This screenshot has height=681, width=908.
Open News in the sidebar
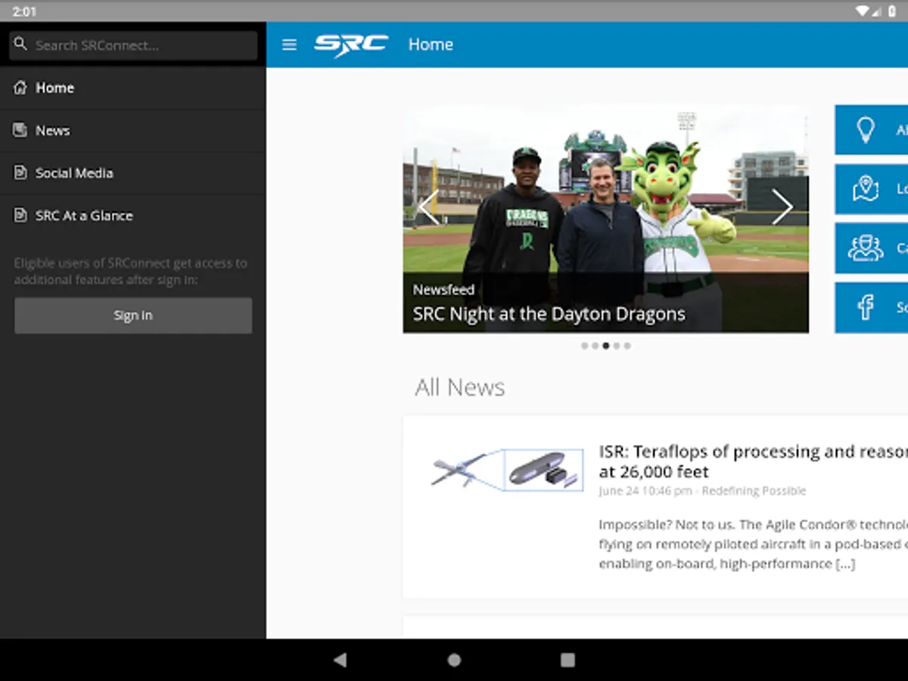click(x=133, y=130)
